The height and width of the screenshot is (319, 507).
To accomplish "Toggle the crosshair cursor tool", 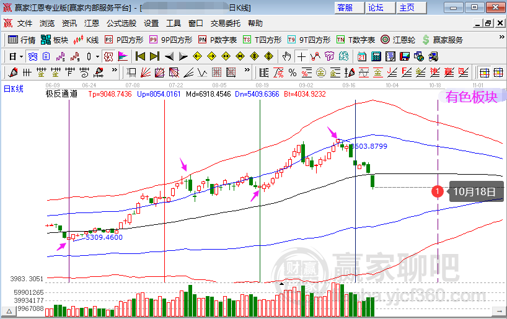I will [x=301, y=57].
